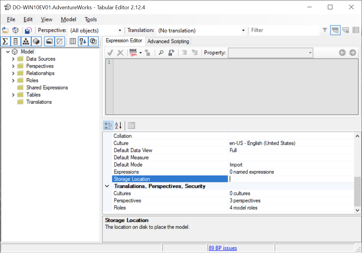Expand the Tables node in the tree
Screen dimensions: 362x253
point(13,94)
